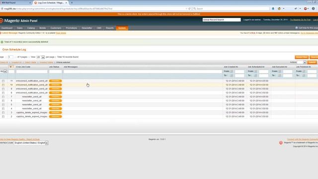Open the Interface Locale dropdown
Viewport: 318px width, 179px height.
click(31, 143)
